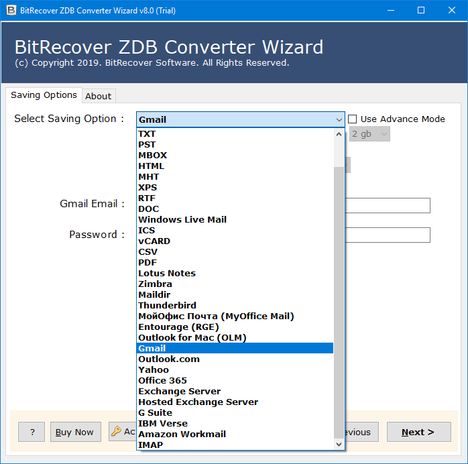This screenshot has width=468, height=464.
Task: Pick IBM Verse option
Action: coord(235,423)
